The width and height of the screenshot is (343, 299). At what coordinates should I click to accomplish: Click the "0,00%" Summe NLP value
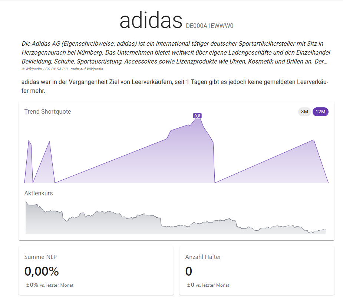42,272
